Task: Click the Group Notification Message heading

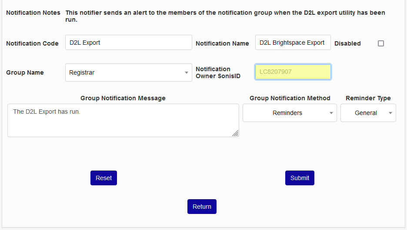Action: coord(123,98)
